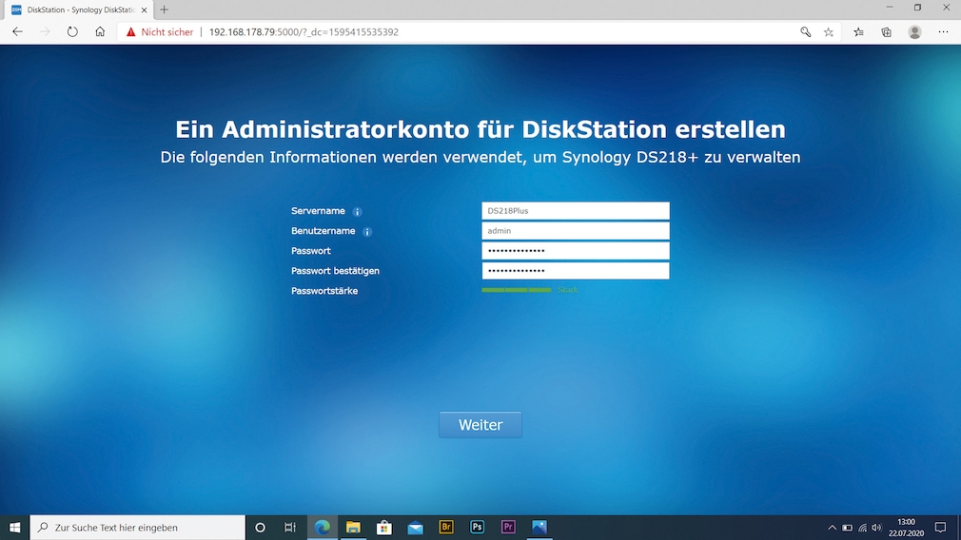The width and height of the screenshot is (961, 540).
Task: Open the favorites list icon
Action: [858, 31]
